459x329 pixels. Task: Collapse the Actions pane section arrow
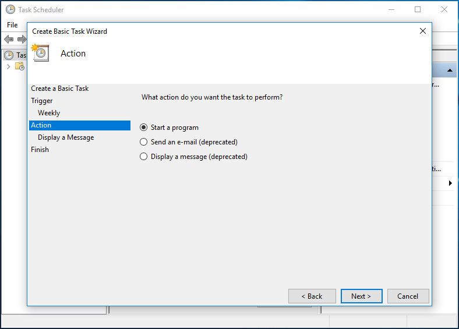click(450, 70)
